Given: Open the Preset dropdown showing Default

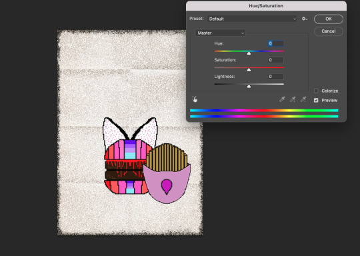Looking at the screenshot, I should click(252, 19).
